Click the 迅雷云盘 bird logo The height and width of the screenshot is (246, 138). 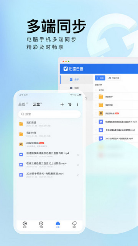[x=66, y=69]
